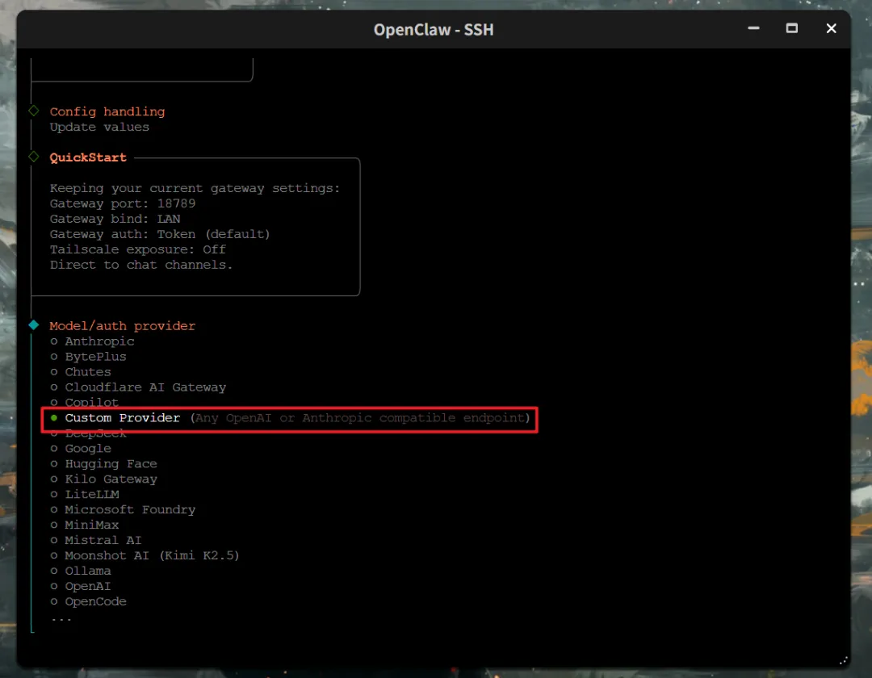Select the MiniMax provider option

click(x=85, y=525)
